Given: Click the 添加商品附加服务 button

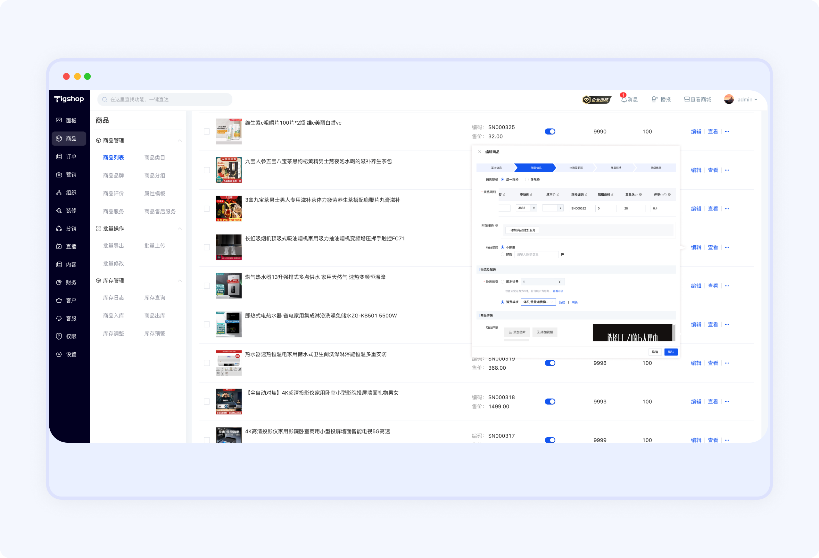Looking at the screenshot, I should pyautogui.click(x=522, y=230).
